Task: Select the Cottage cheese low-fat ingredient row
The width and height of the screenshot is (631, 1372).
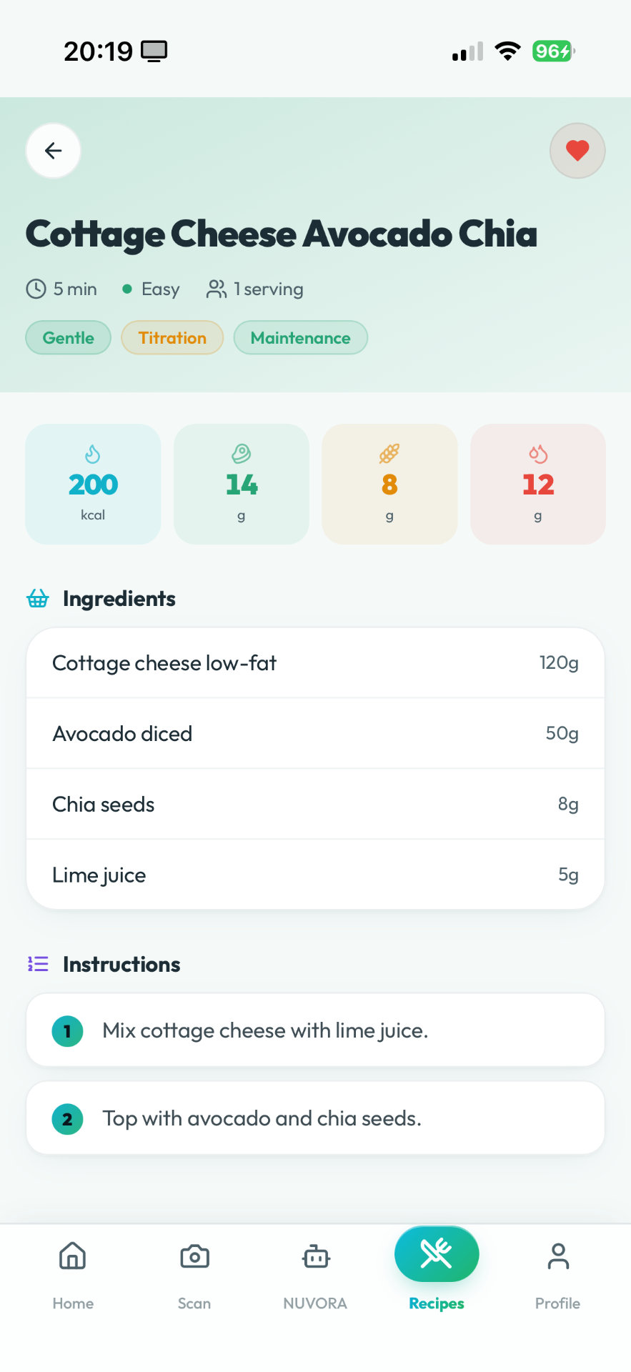Action: click(x=315, y=663)
